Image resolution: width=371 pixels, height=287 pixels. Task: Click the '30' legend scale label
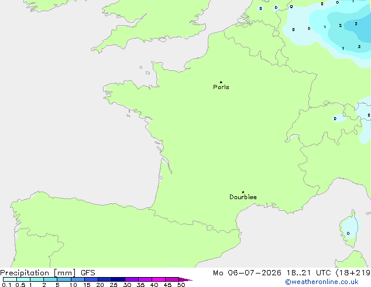(x=127, y=285)
